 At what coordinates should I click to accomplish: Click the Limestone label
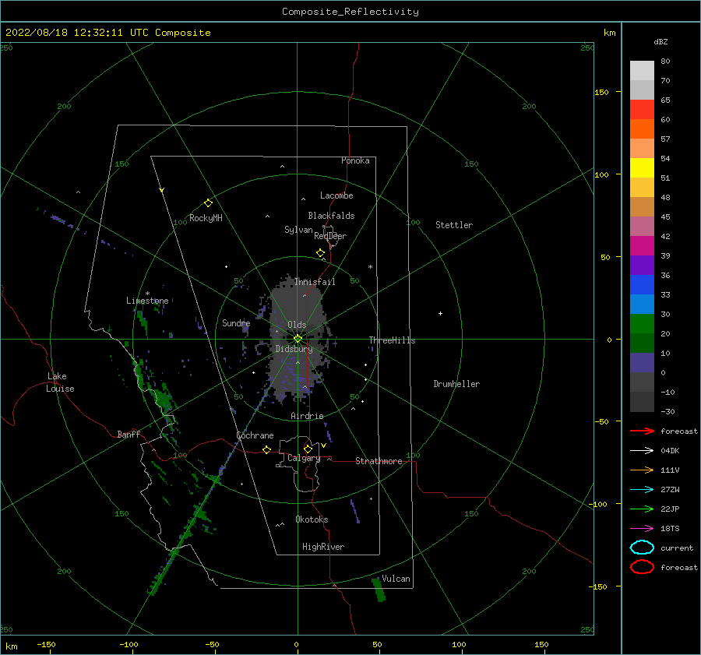[x=147, y=301]
